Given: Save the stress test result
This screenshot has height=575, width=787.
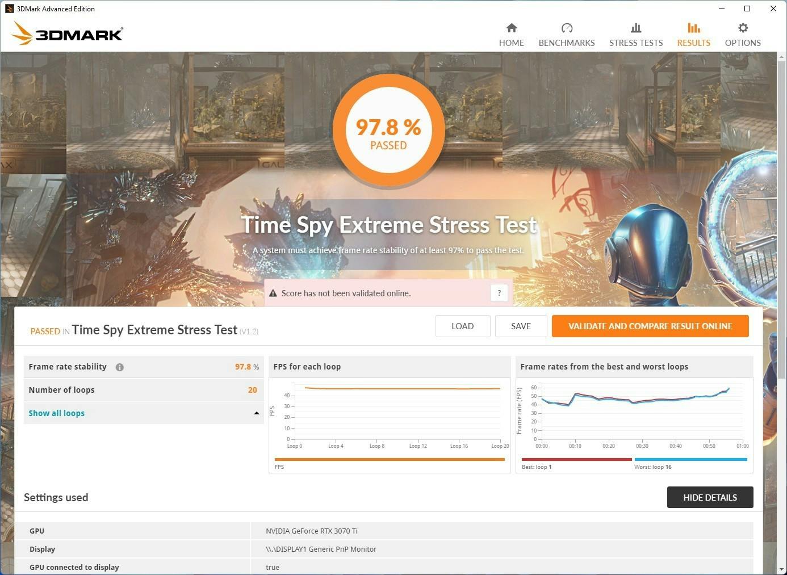Looking at the screenshot, I should coord(521,326).
